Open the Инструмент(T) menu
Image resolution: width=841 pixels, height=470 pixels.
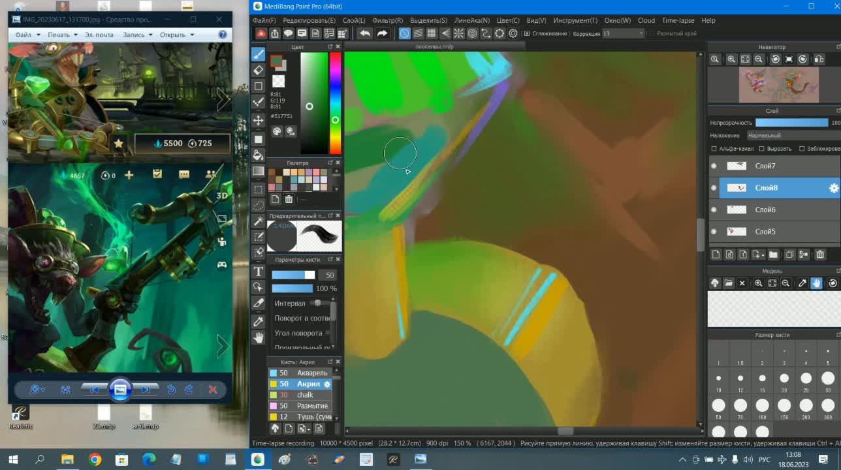[x=575, y=20]
